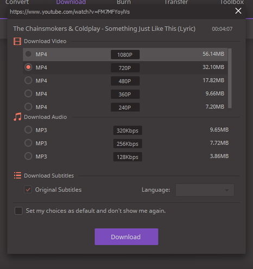Click the Language: label
Image resolution: width=253 pixels, height=269 pixels.
(156, 190)
